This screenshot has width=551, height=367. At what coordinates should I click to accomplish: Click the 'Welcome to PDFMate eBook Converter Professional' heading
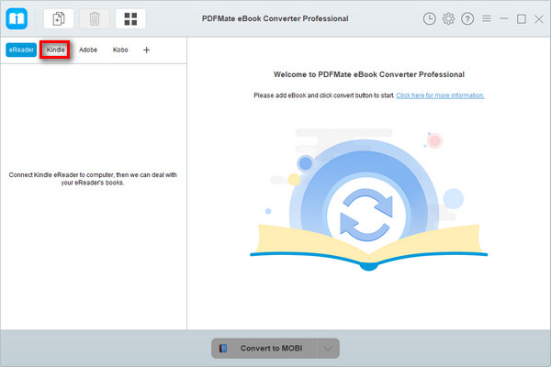coord(368,74)
